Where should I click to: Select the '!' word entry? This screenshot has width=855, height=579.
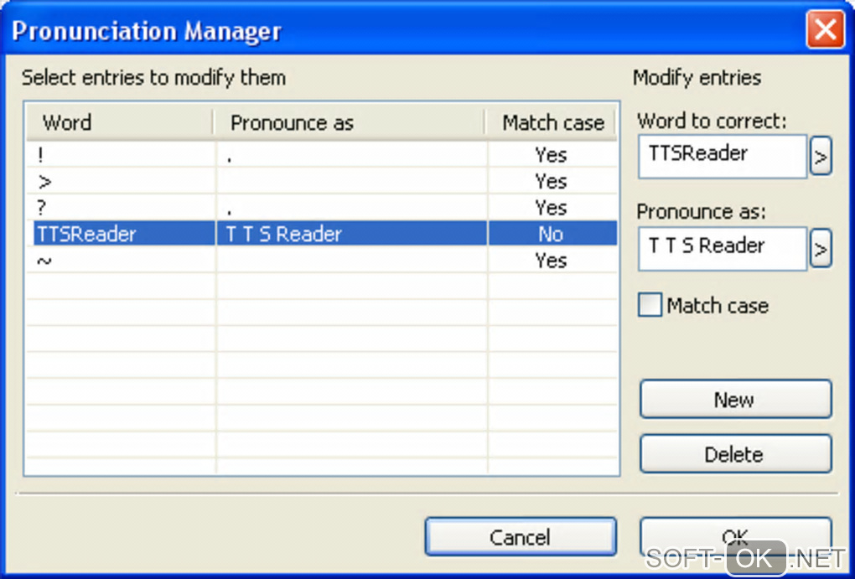click(40, 155)
